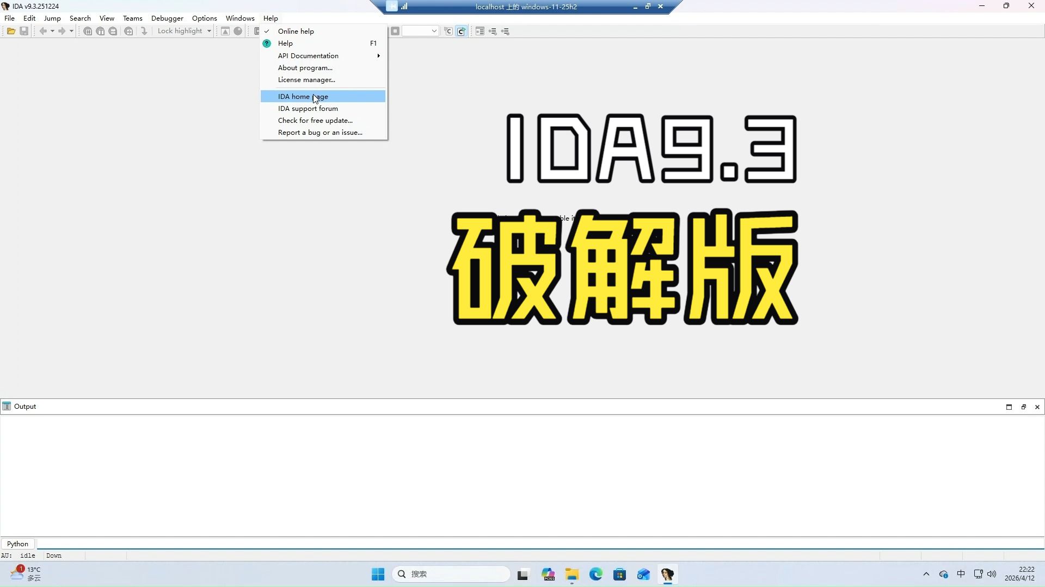The width and height of the screenshot is (1045, 587).
Task: Open IDA support forum entry
Action: 323,108
